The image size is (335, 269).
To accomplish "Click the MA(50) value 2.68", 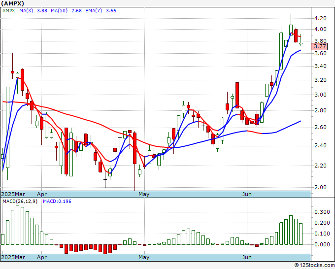I will (x=76, y=11).
